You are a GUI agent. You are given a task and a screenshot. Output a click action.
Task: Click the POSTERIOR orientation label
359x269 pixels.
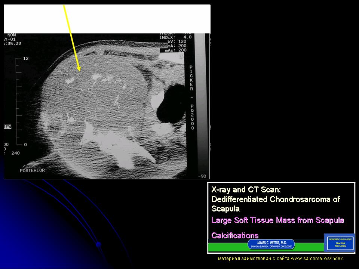(x=32, y=170)
